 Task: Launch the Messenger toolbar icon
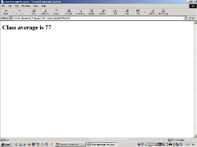point(163,12)
